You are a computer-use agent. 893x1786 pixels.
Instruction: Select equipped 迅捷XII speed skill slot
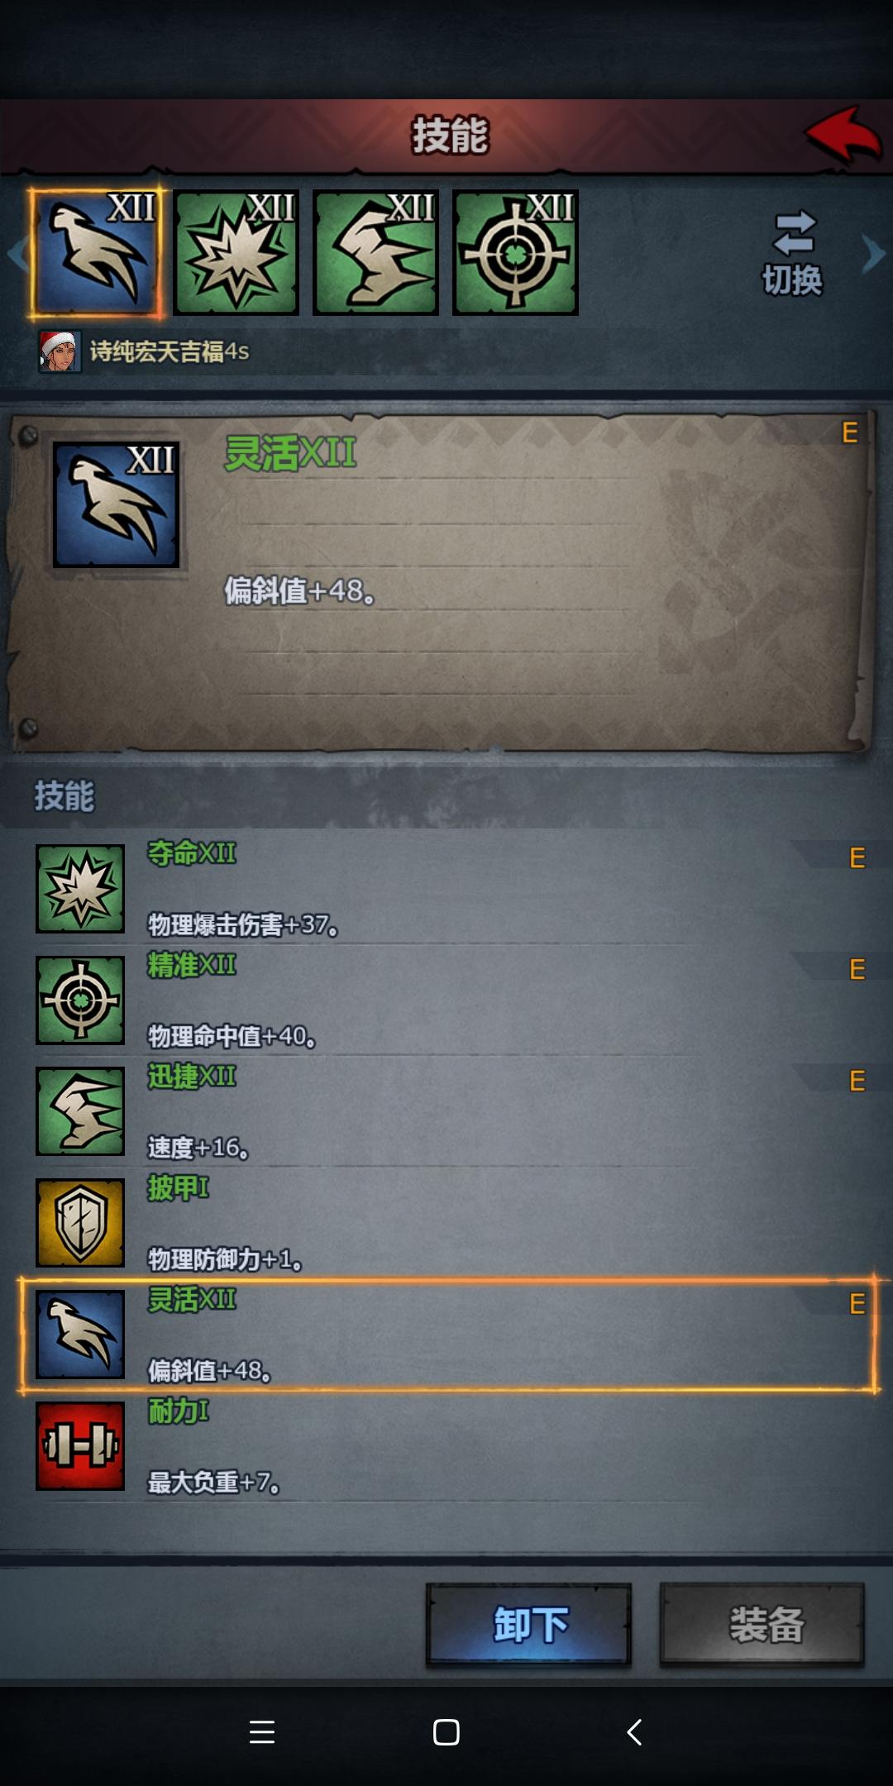(376, 253)
